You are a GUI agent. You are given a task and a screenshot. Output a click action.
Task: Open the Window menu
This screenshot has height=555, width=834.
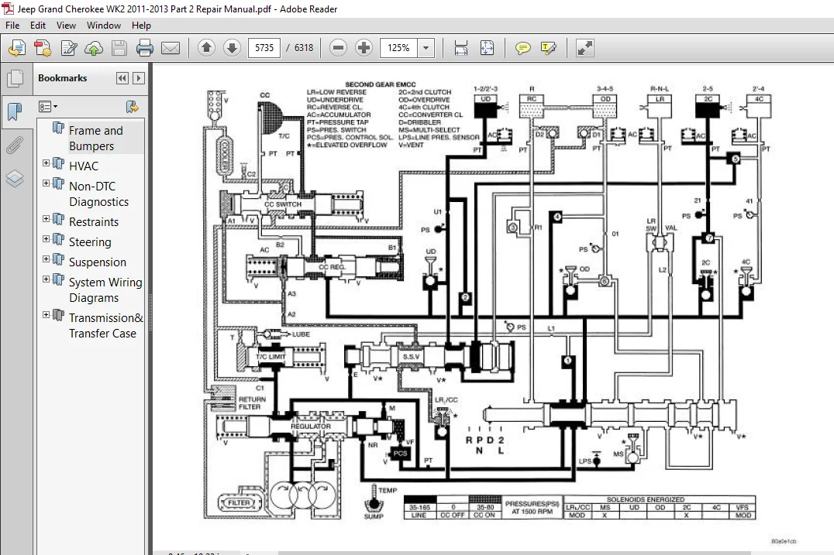click(104, 25)
